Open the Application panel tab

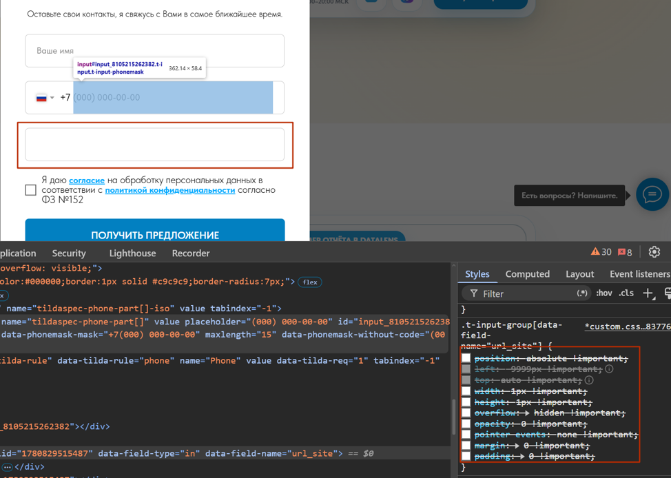pos(18,253)
